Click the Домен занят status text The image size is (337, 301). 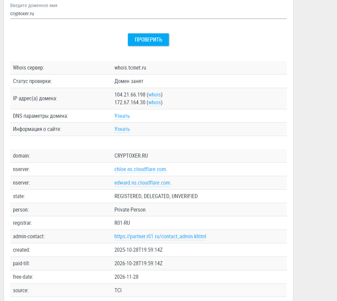point(129,81)
